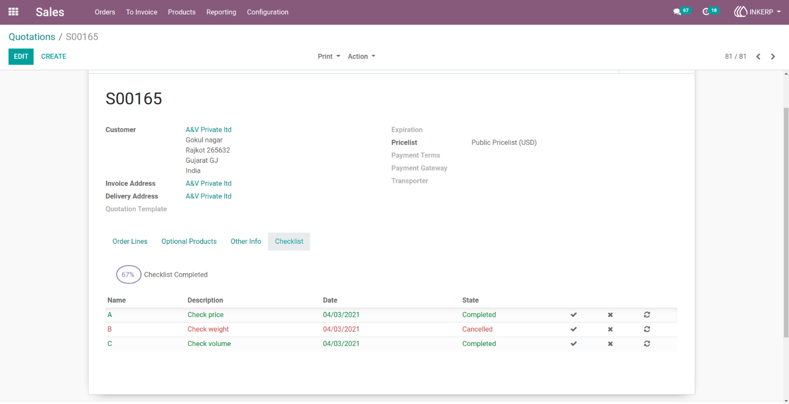Click the EDIT button
Viewport: 789px width, 404px height.
tap(21, 56)
